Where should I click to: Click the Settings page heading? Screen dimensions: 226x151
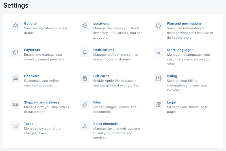pyautogui.click(x=16, y=6)
